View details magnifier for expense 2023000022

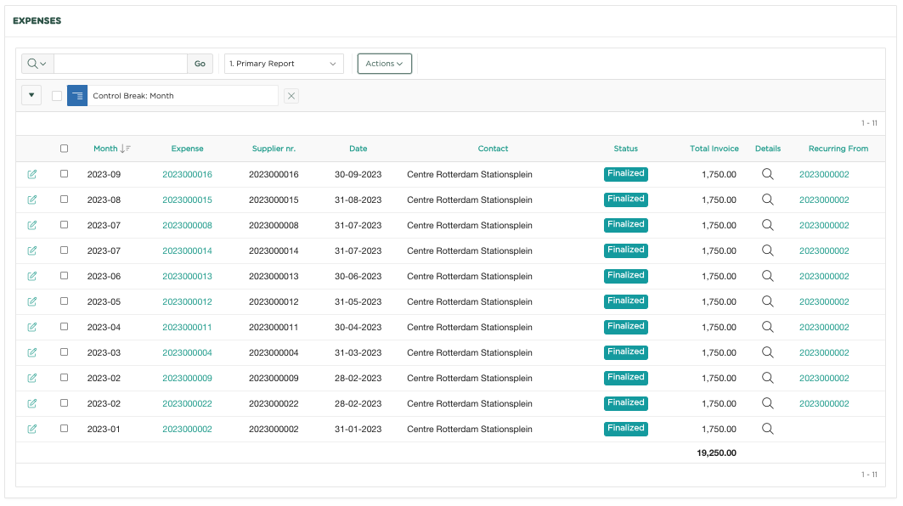tap(768, 403)
